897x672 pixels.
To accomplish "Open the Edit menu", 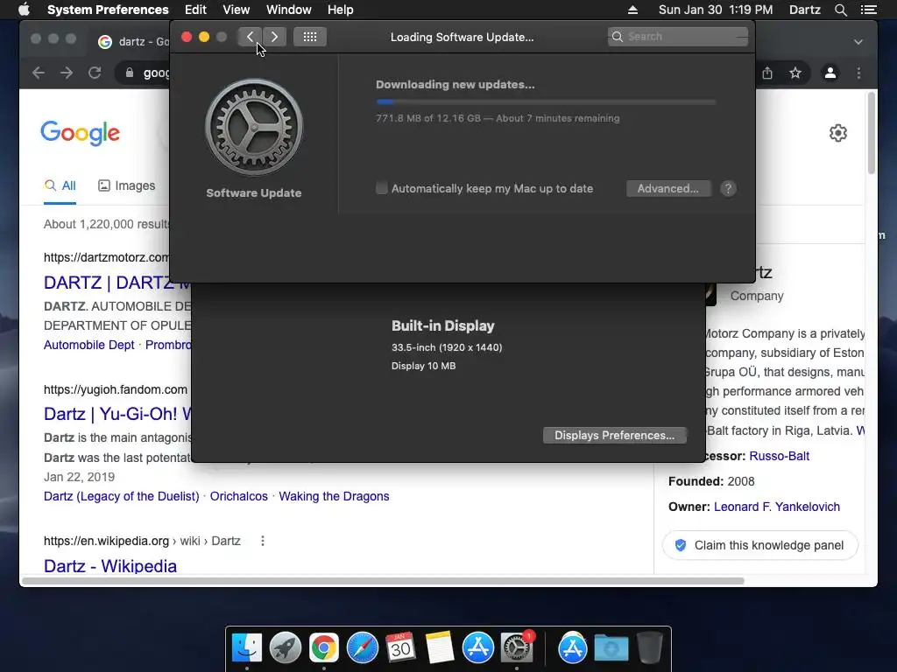I will point(195,10).
